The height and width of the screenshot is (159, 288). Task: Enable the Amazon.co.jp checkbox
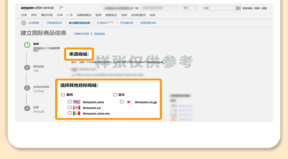[x=122, y=102]
